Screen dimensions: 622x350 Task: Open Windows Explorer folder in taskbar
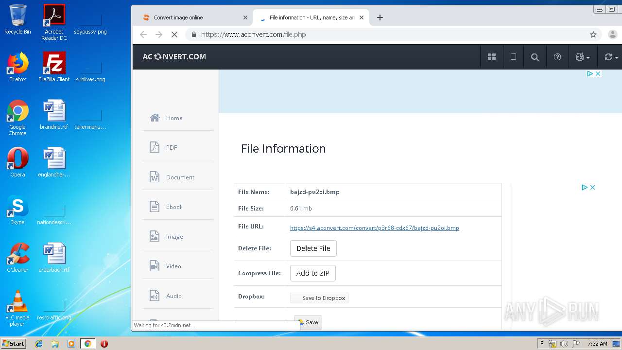click(55, 344)
